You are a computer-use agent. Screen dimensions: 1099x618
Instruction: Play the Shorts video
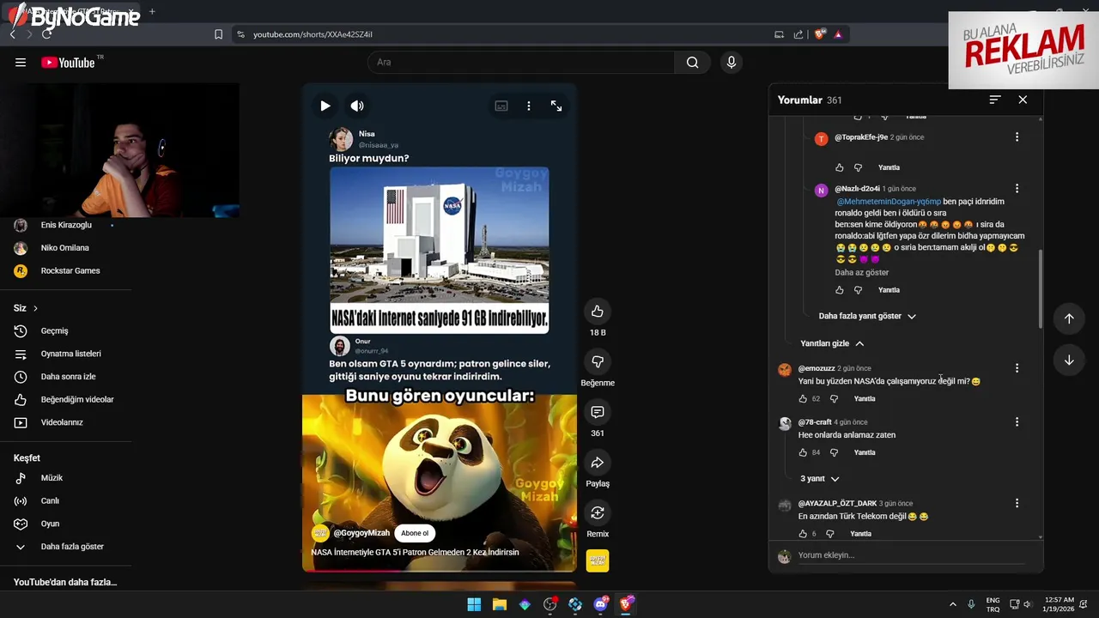325,106
